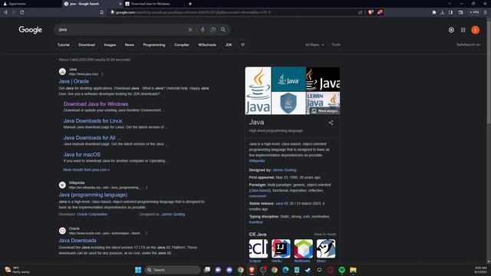
Task: Select the Images filter chip
Action: point(110,44)
